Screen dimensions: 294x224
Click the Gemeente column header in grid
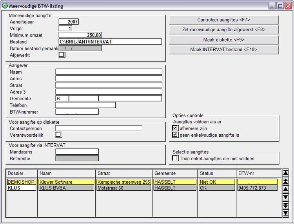click(x=175, y=173)
